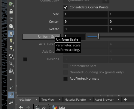
Task: Toggle Oriented Bounding Box (points only) checkbox
Action: [65, 72]
